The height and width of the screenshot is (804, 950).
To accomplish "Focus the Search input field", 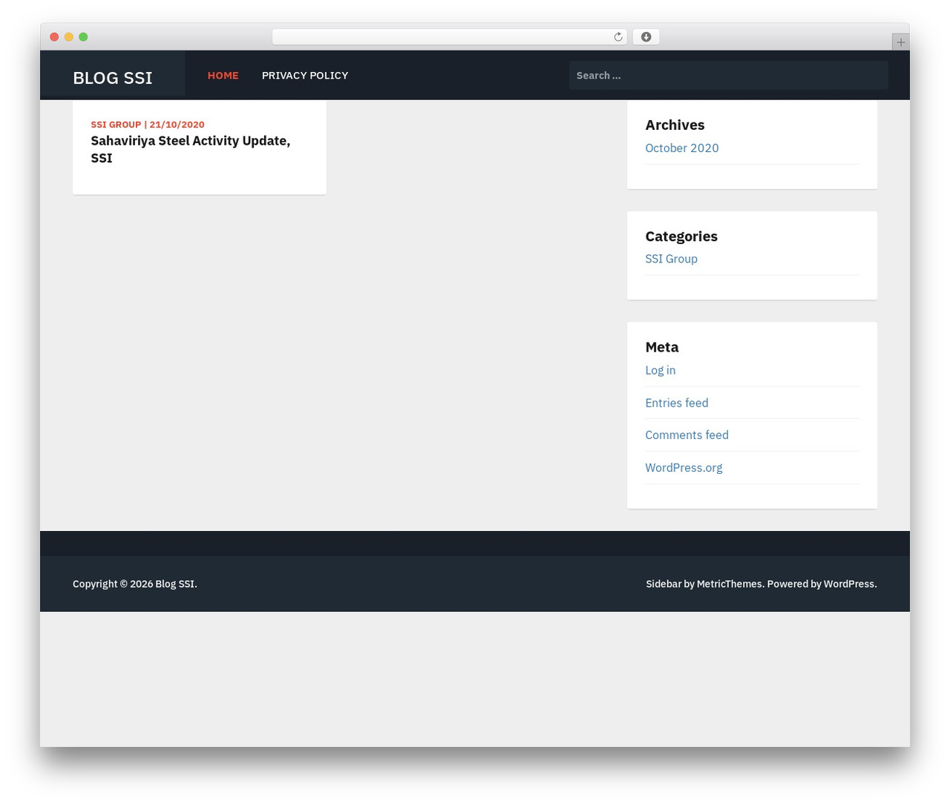I will tap(728, 75).
